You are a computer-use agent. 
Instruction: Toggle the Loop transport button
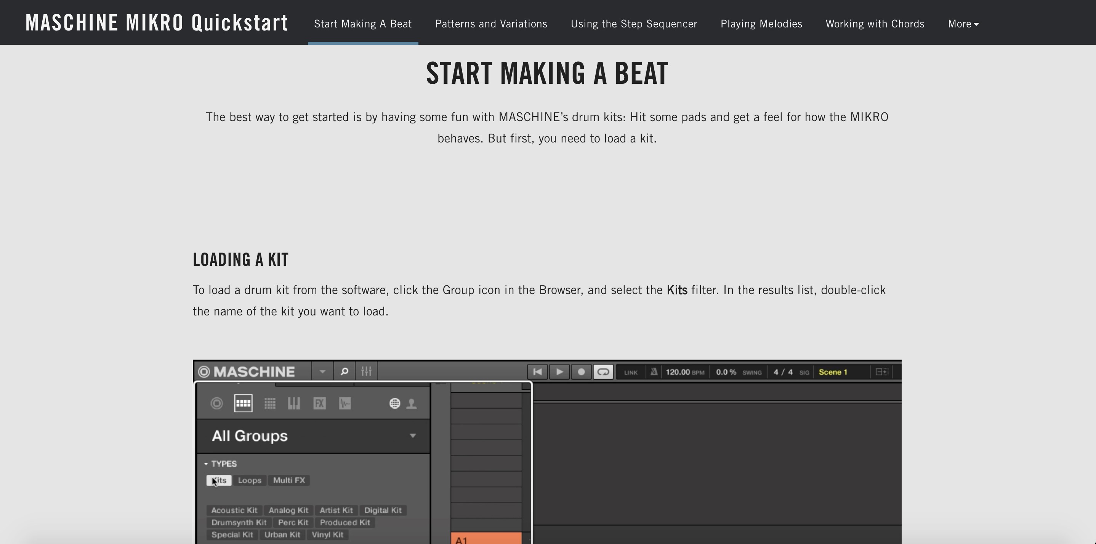603,372
